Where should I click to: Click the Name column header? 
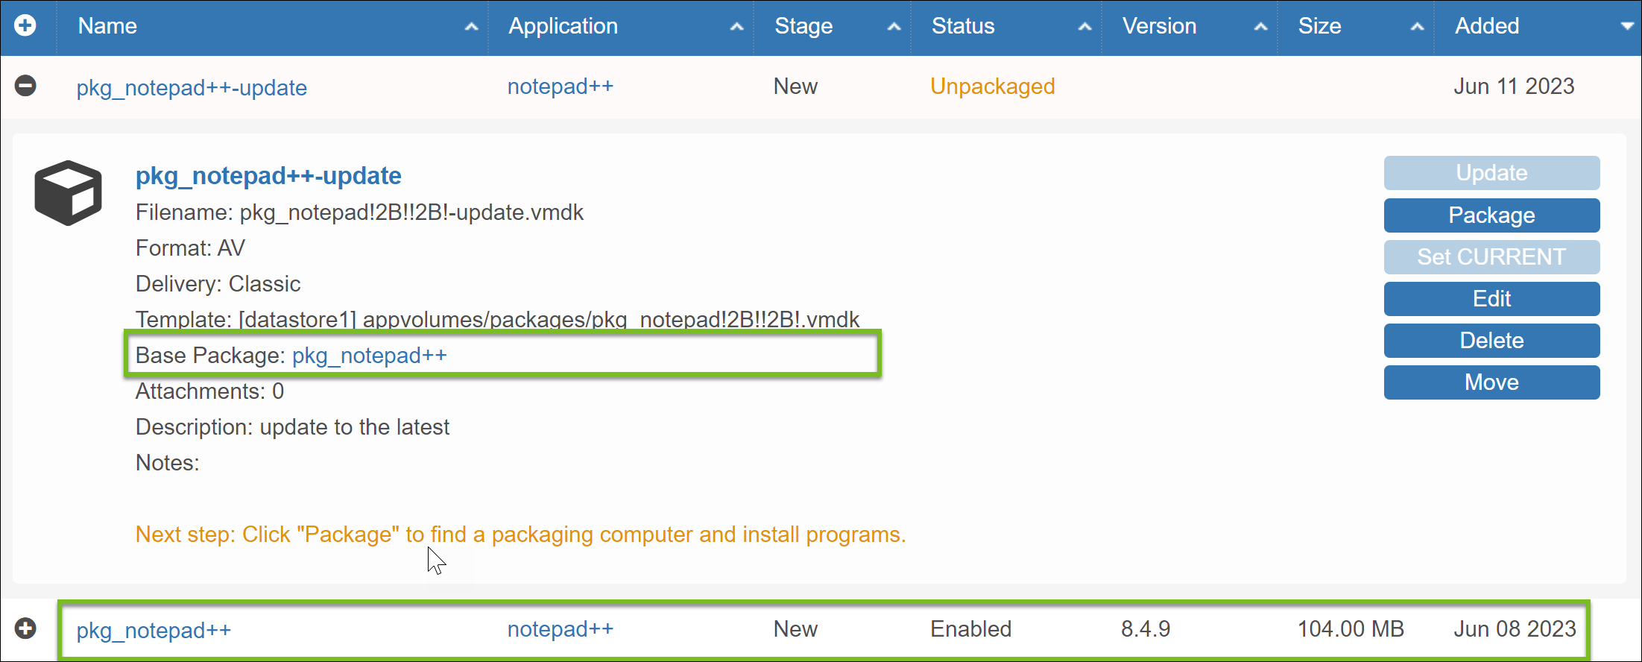click(x=107, y=26)
